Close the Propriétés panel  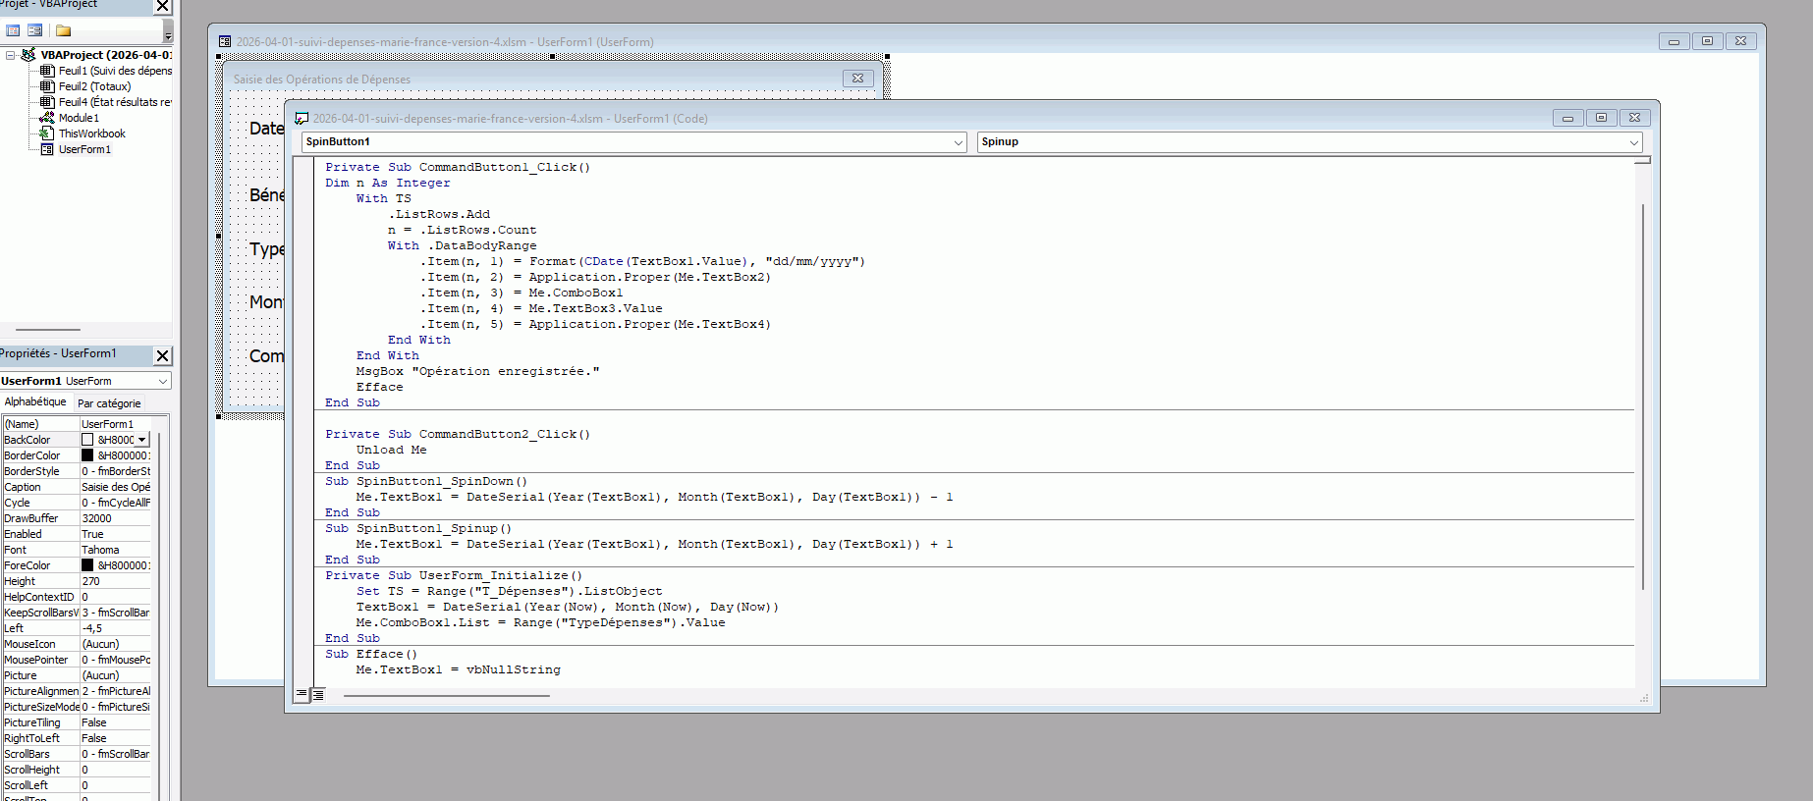click(163, 355)
